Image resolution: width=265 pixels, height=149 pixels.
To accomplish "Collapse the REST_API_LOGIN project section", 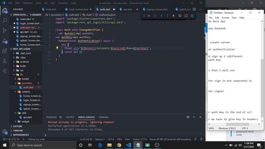I will click(x=11, y=49).
